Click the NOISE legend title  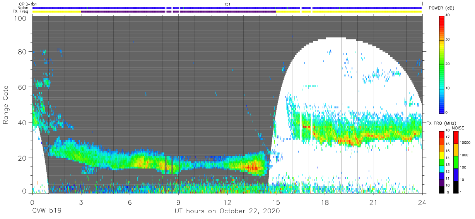(458, 128)
